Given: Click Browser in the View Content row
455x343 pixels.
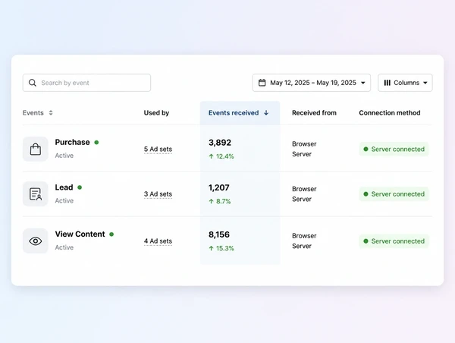Looking at the screenshot, I should pyautogui.click(x=304, y=236).
